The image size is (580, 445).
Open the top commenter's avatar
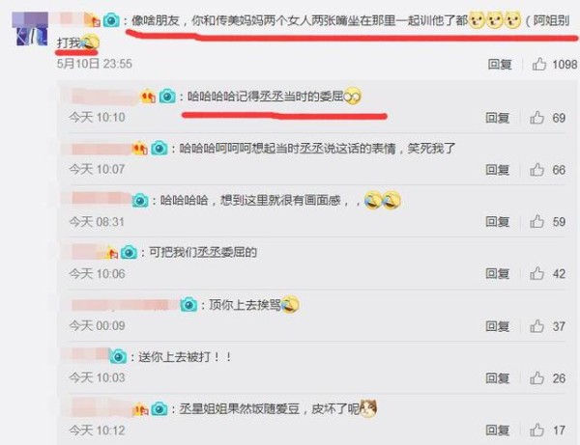(30, 29)
